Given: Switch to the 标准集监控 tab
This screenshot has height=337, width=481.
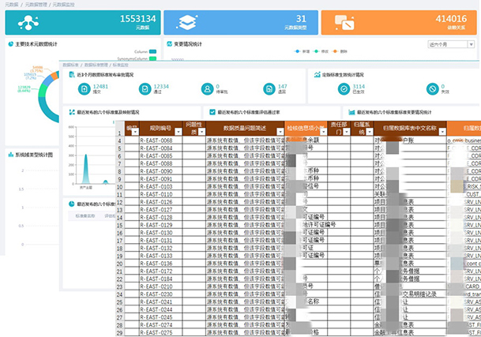Looking at the screenshot, I should point(86,215).
